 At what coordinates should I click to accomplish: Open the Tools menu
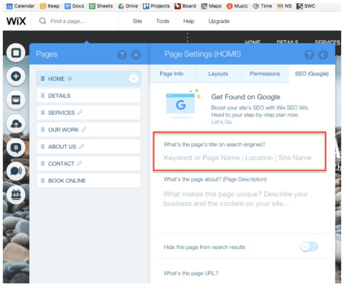tap(162, 21)
